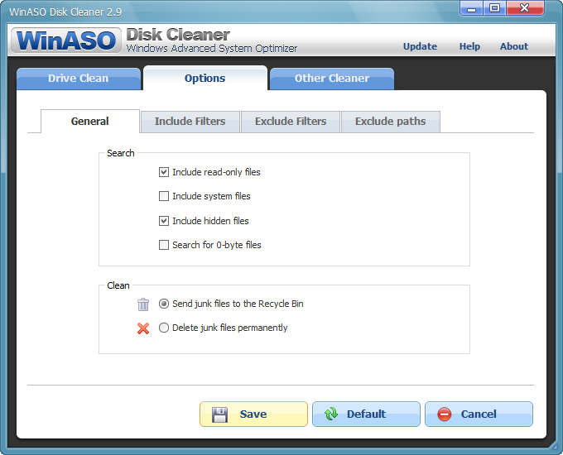563x455 pixels.
Task: Select the General sub-tab
Action: (89, 122)
